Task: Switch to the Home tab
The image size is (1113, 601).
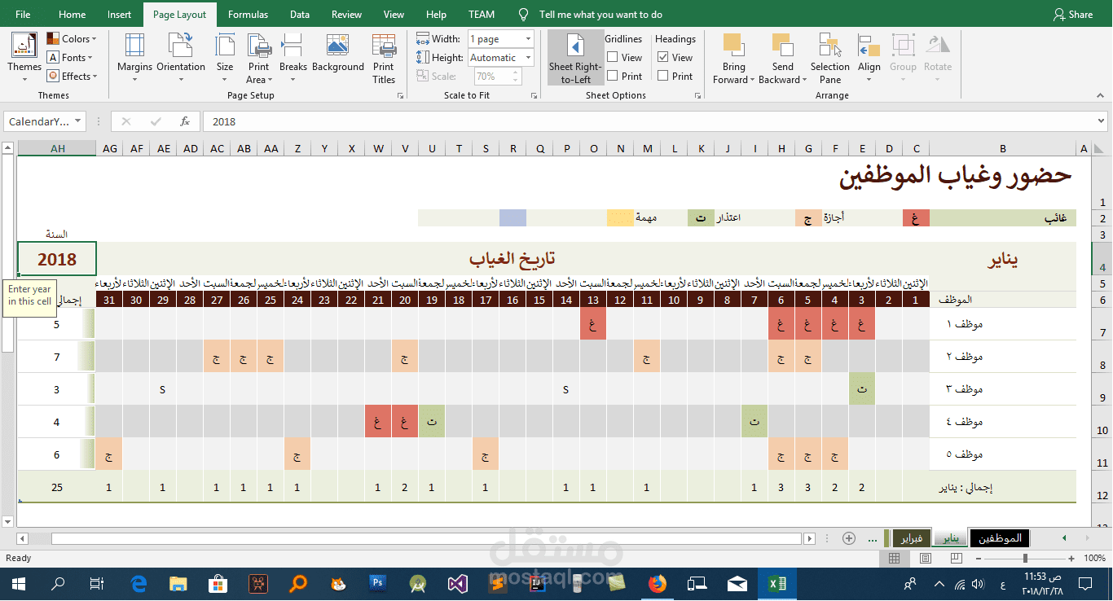Action: click(73, 15)
